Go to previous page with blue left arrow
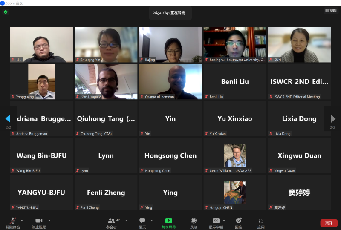The height and width of the screenshot is (230, 341). [8, 118]
